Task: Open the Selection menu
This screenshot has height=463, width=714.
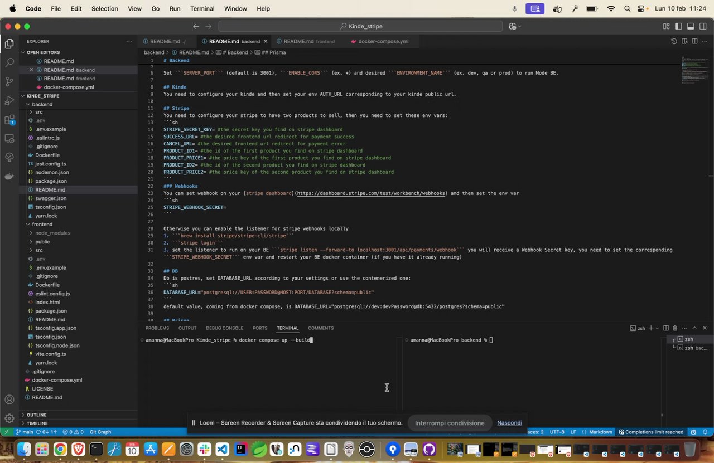Action: (105, 8)
